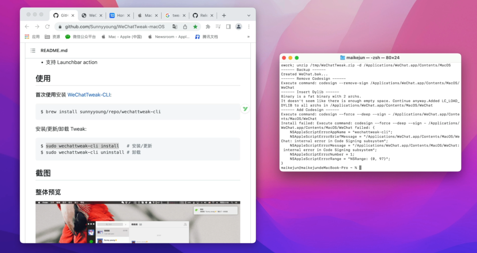Close the Hon tab
The height and width of the screenshot is (253, 477).
point(129,15)
